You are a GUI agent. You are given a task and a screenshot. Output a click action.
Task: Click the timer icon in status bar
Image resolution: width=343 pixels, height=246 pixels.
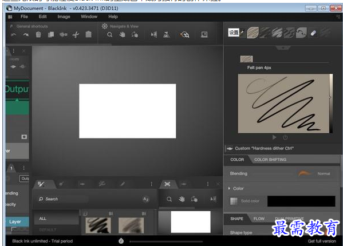pyautogui.click(x=121, y=241)
